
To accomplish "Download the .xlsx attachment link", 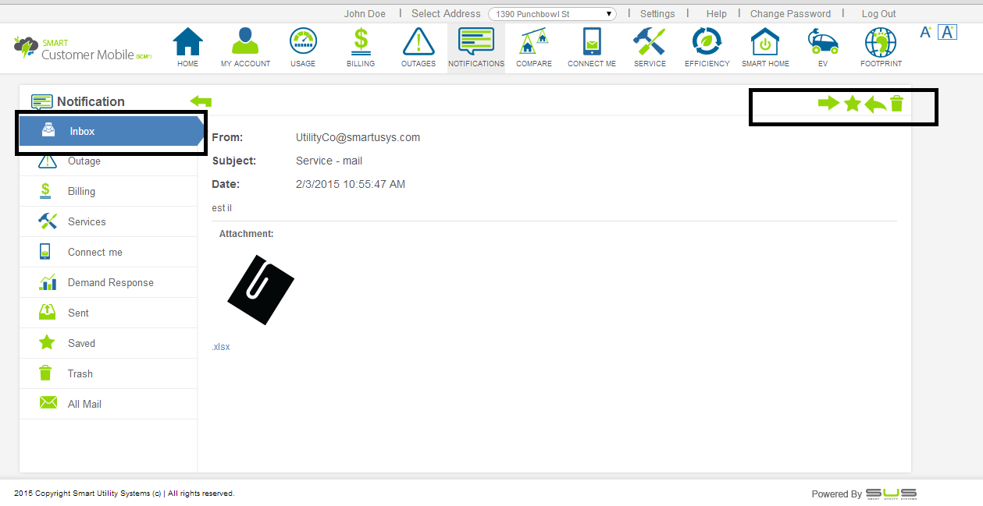I will coord(221,347).
